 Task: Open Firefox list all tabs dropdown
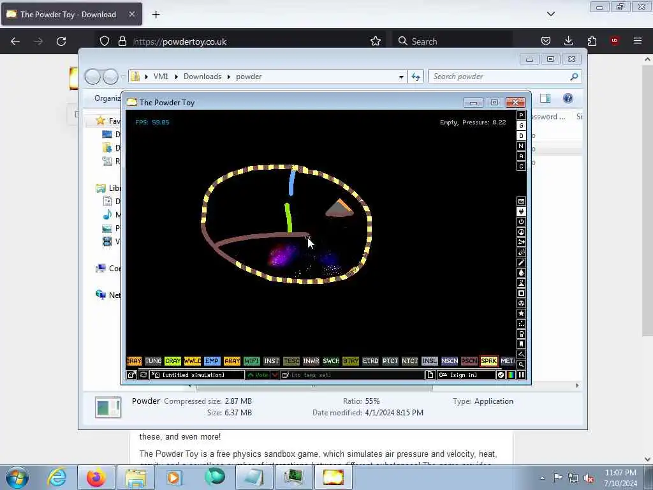[x=550, y=14]
